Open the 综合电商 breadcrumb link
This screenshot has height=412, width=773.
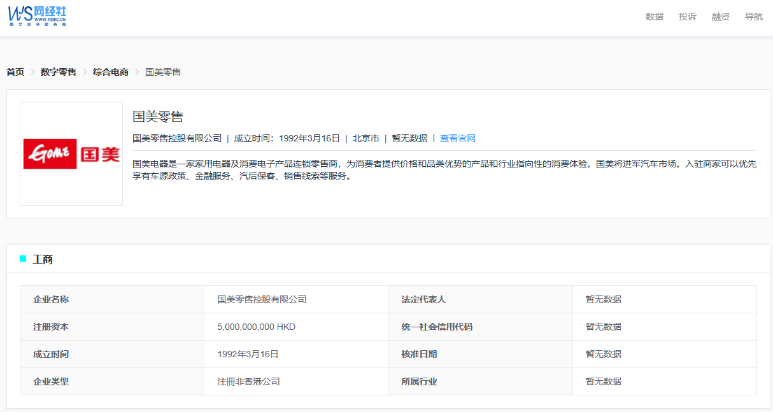(x=110, y=72)
